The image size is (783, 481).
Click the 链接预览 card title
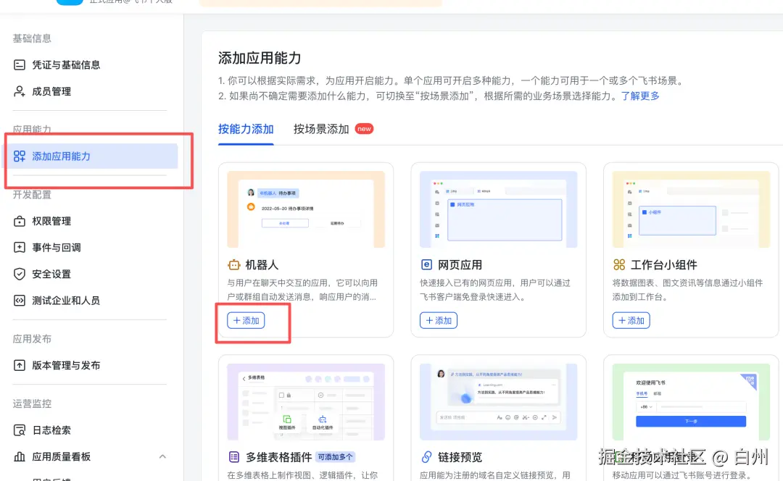460,457
